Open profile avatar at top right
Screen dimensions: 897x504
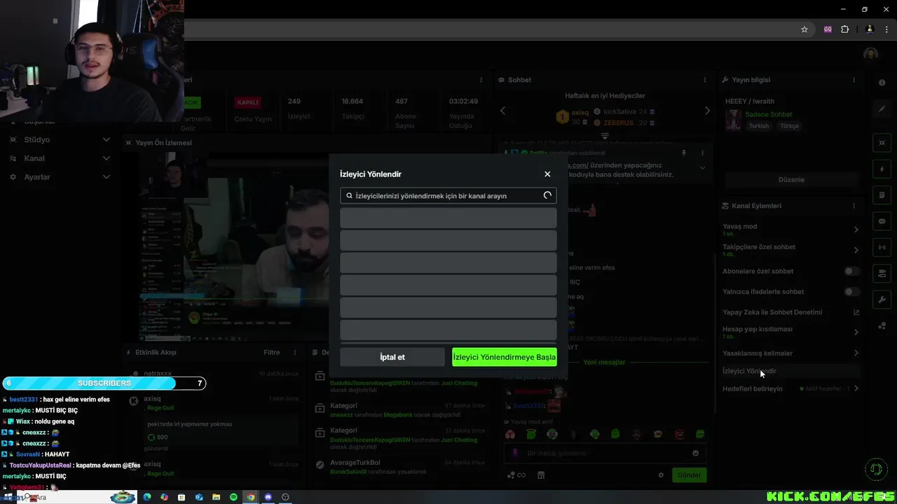(870, 54)
